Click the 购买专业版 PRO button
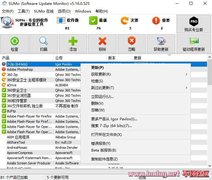Image resolution: width=212 pixels, height=180 pixels. point(194,24)
